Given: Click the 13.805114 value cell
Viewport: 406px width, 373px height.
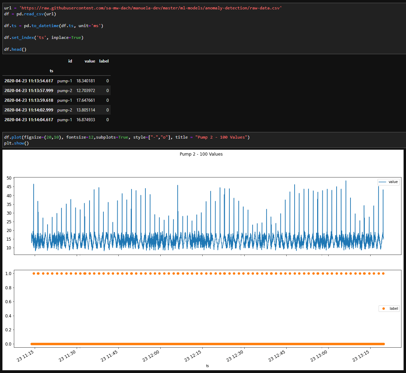Looking at the screenshot, I should pyautogui.click(x=86, y=110).
